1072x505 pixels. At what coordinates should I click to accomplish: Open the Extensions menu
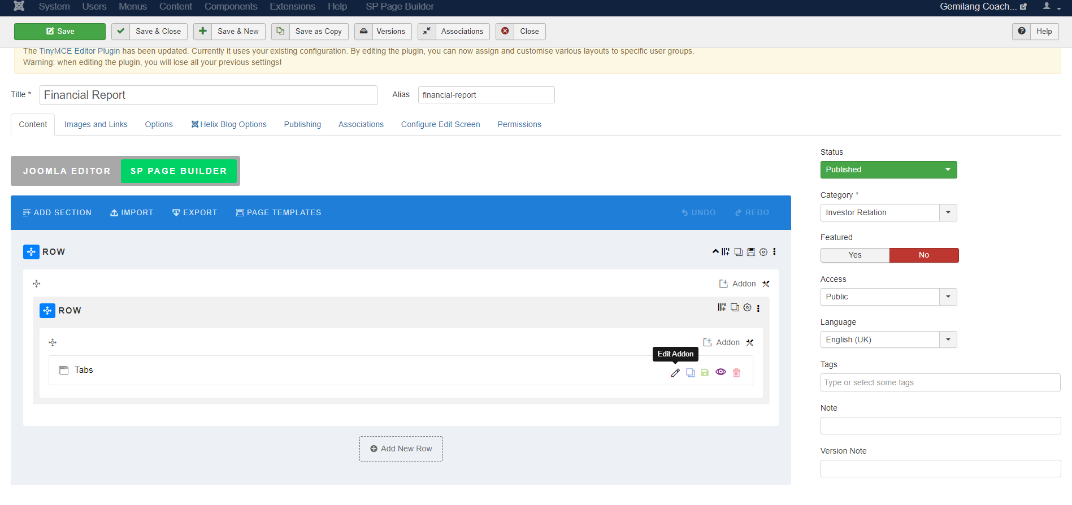tap(292, 6)
